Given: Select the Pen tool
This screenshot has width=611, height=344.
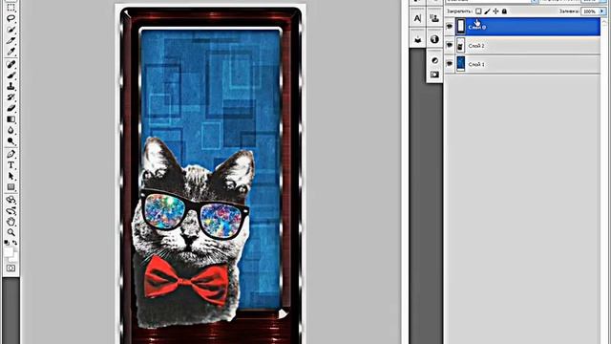Looking at the screenshot, I should tap(11, 154).
